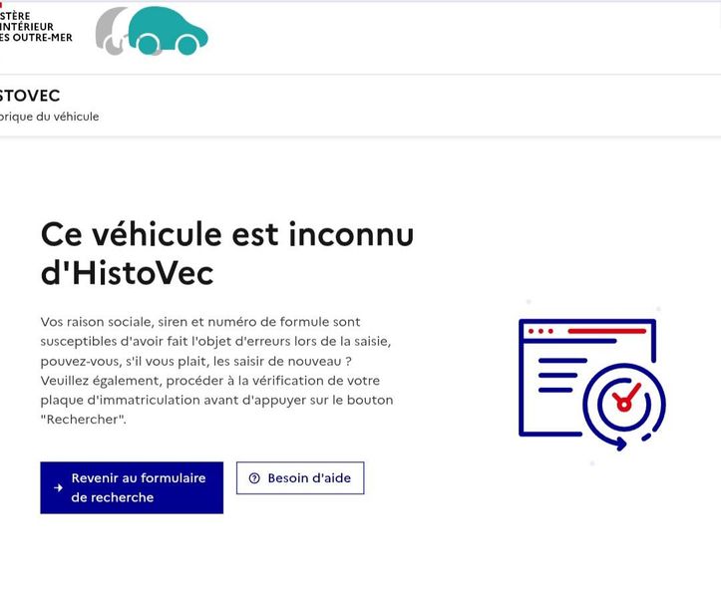Click the question mark icon beside Besoin d'aide
The height and width of the screenshot is (598, 721).
(x=254, y=478)
